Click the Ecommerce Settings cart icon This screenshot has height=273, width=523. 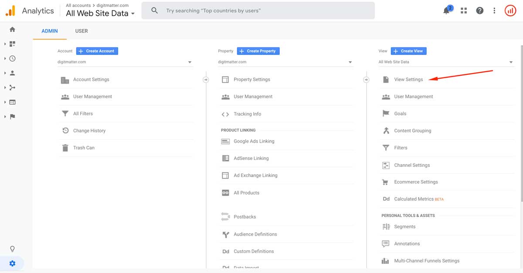pyautogui.click(x=385, y=182)
